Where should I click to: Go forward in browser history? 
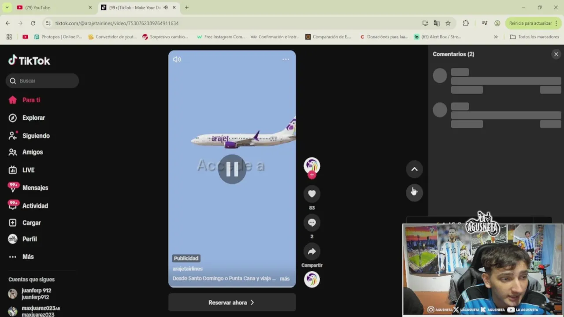(20, 23)
